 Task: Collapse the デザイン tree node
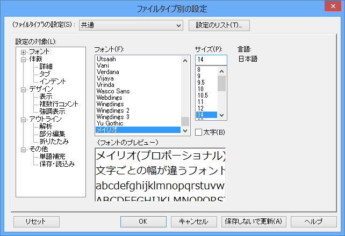tap(23, 90)
